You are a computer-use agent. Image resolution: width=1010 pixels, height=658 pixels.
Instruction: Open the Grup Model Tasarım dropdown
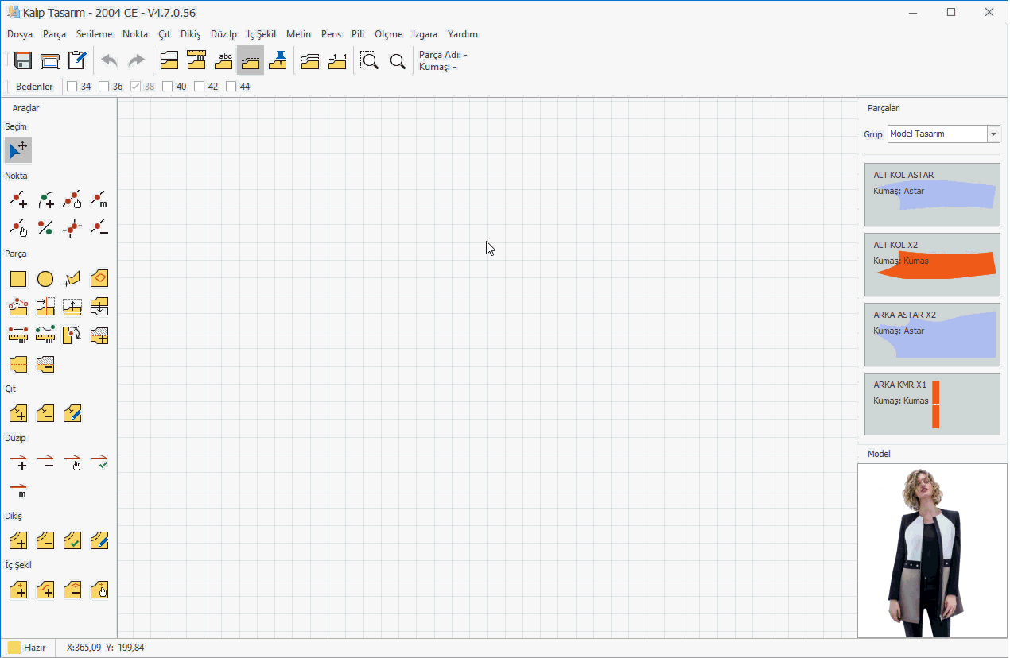point(993,134)
